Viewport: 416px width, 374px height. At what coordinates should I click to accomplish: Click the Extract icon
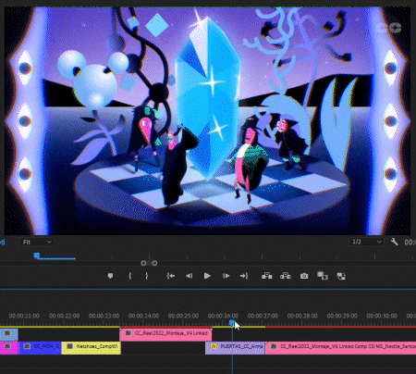(286, 276)
